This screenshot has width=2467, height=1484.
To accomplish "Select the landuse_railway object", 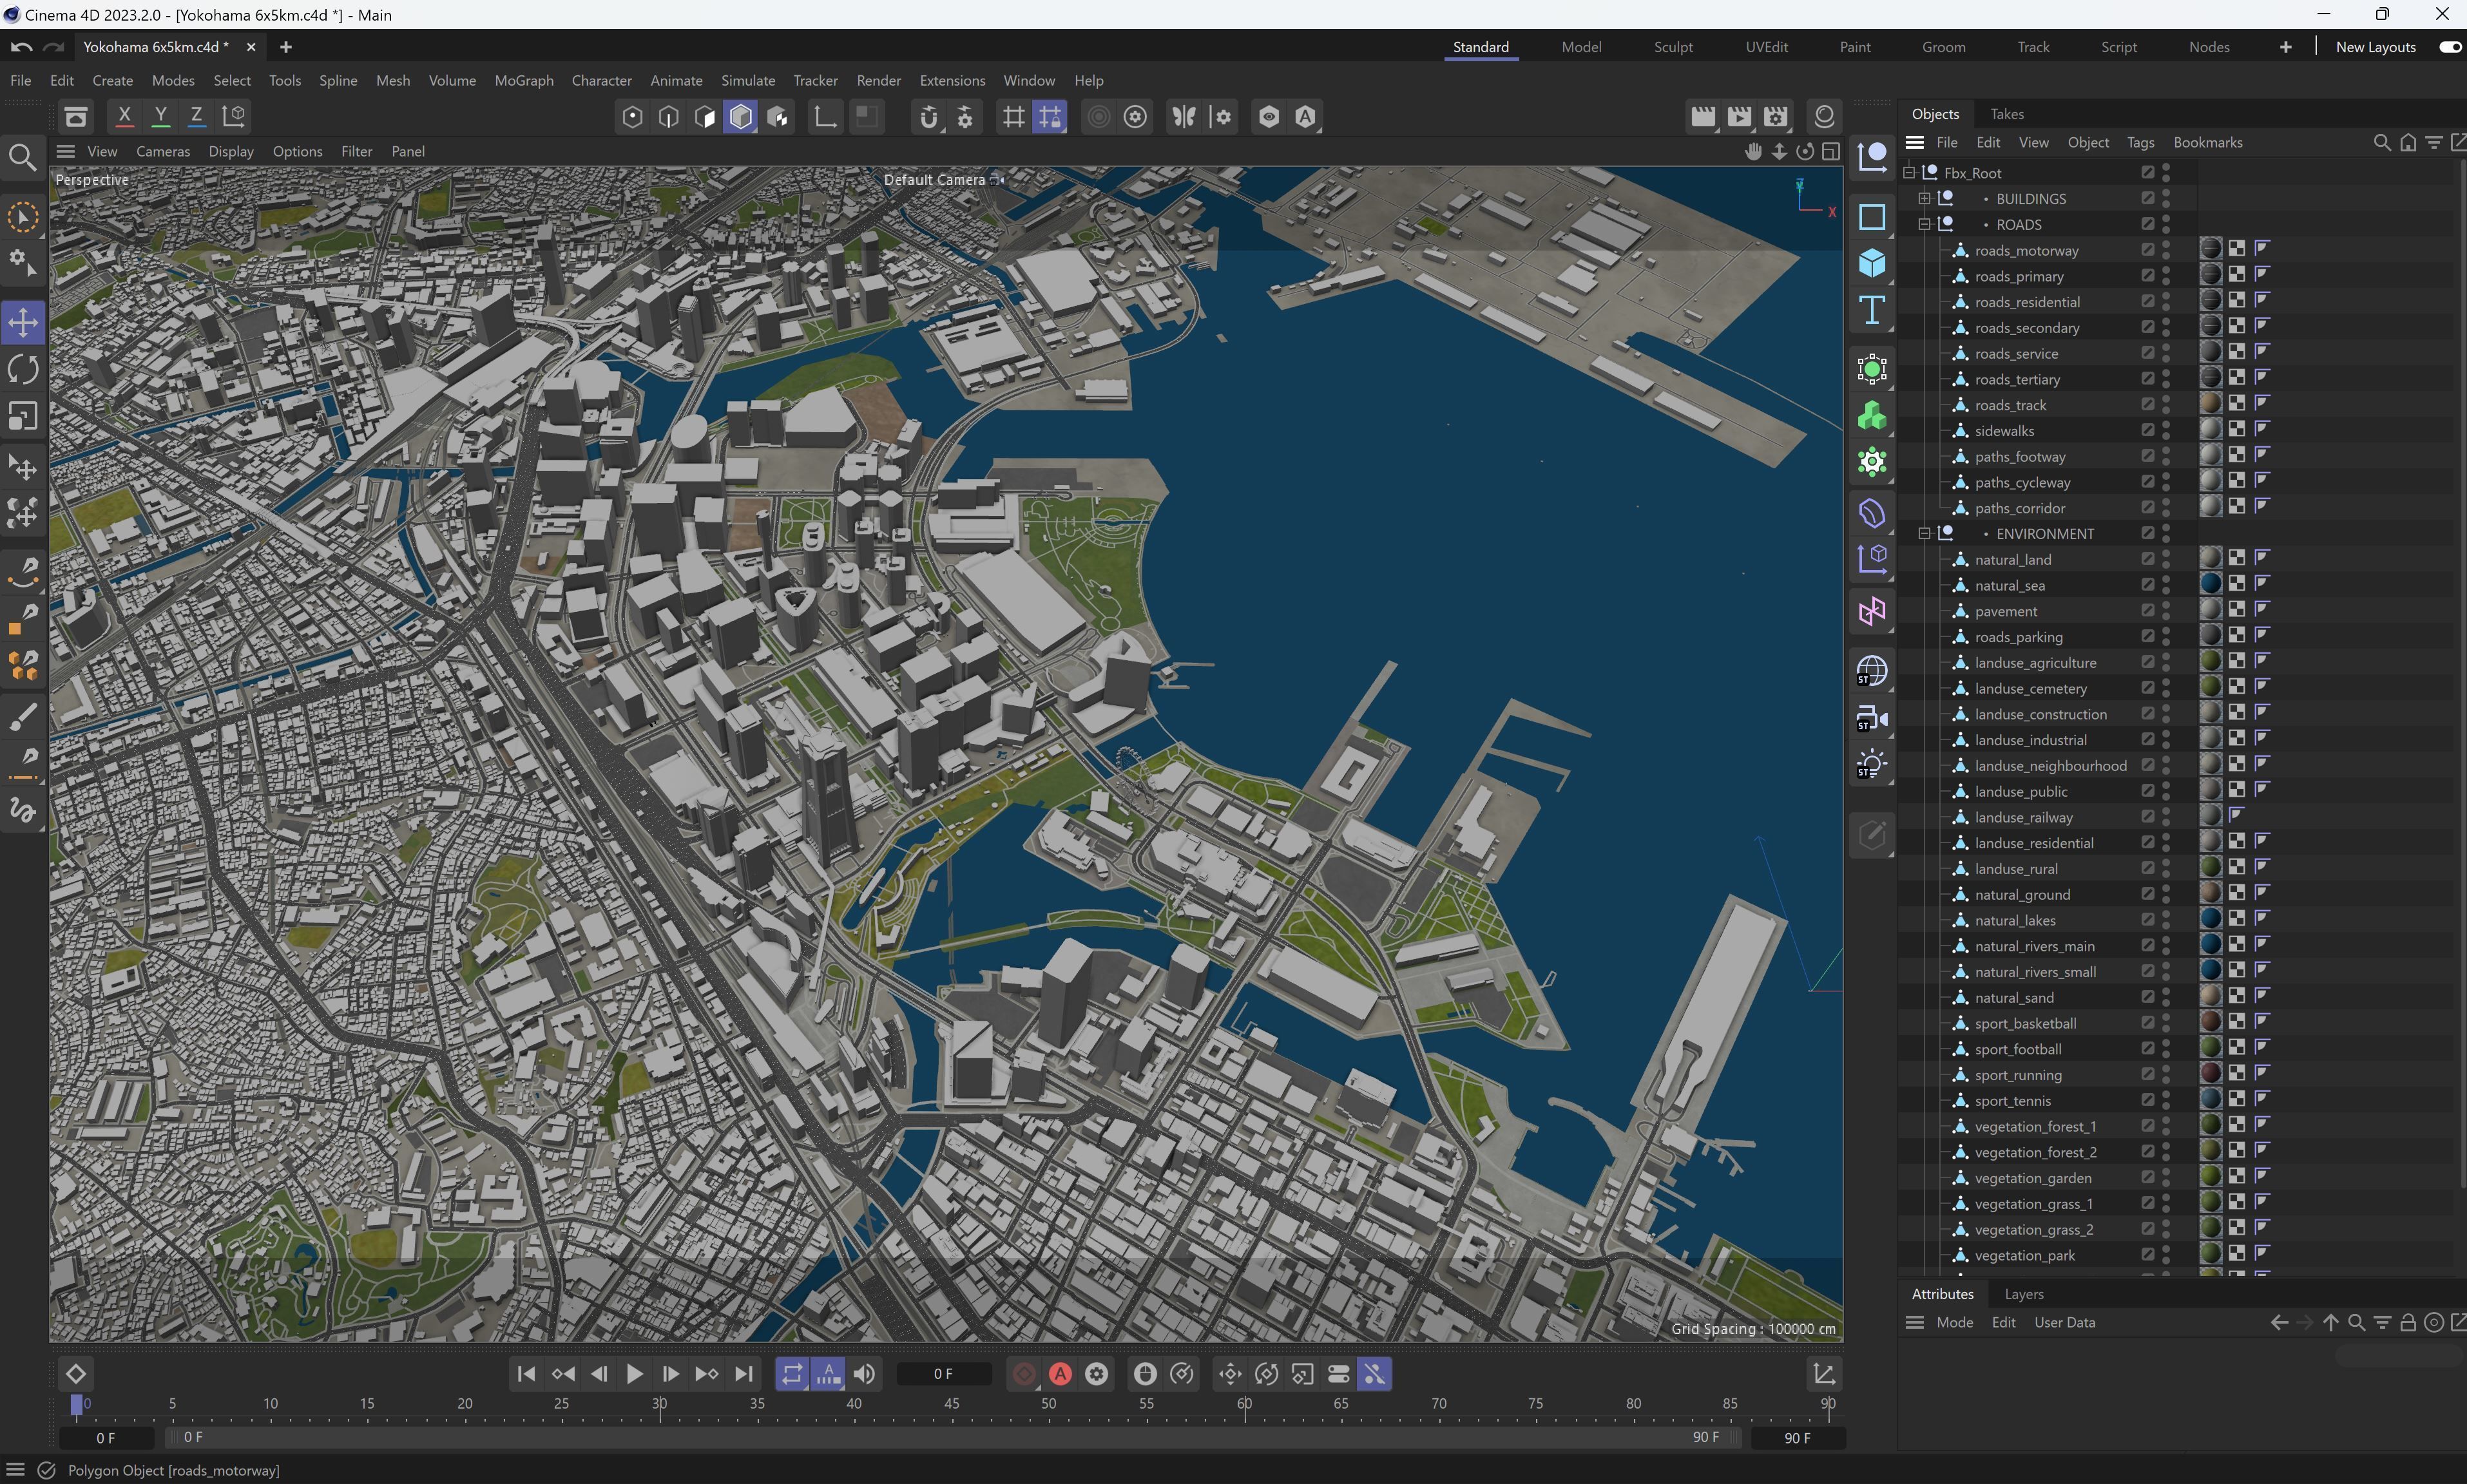I will [x=2023, y=817].
